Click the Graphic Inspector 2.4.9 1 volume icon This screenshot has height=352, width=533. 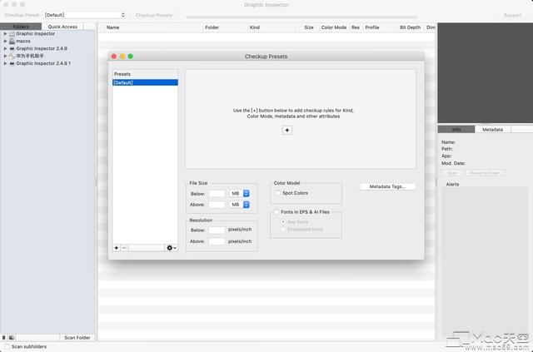12,63
